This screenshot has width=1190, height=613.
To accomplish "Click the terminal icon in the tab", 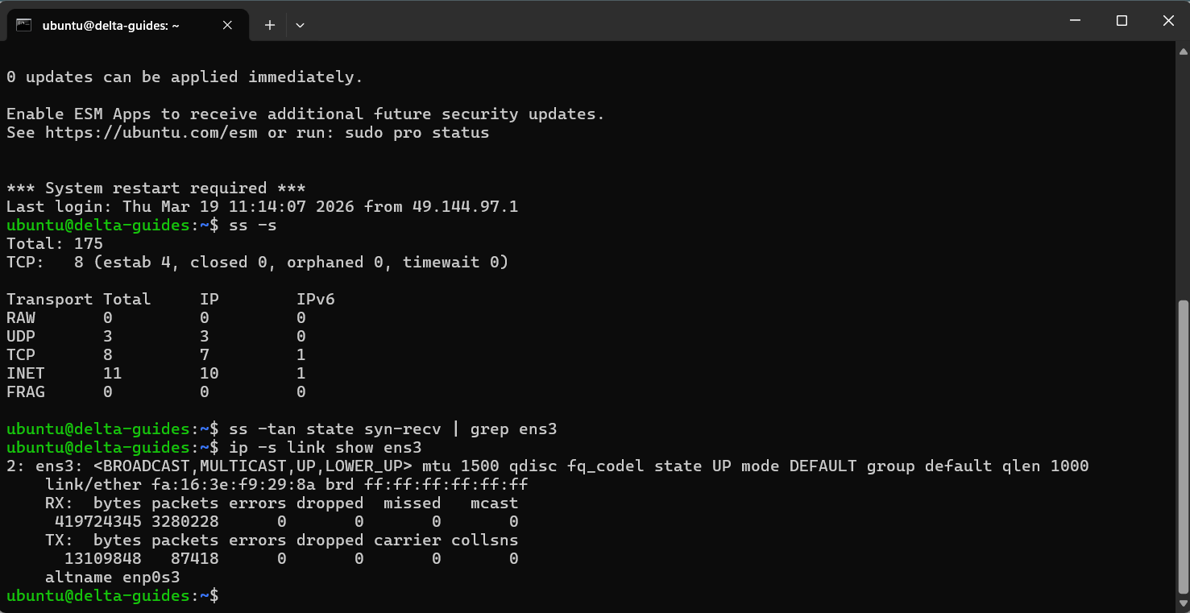I will 24,25.
